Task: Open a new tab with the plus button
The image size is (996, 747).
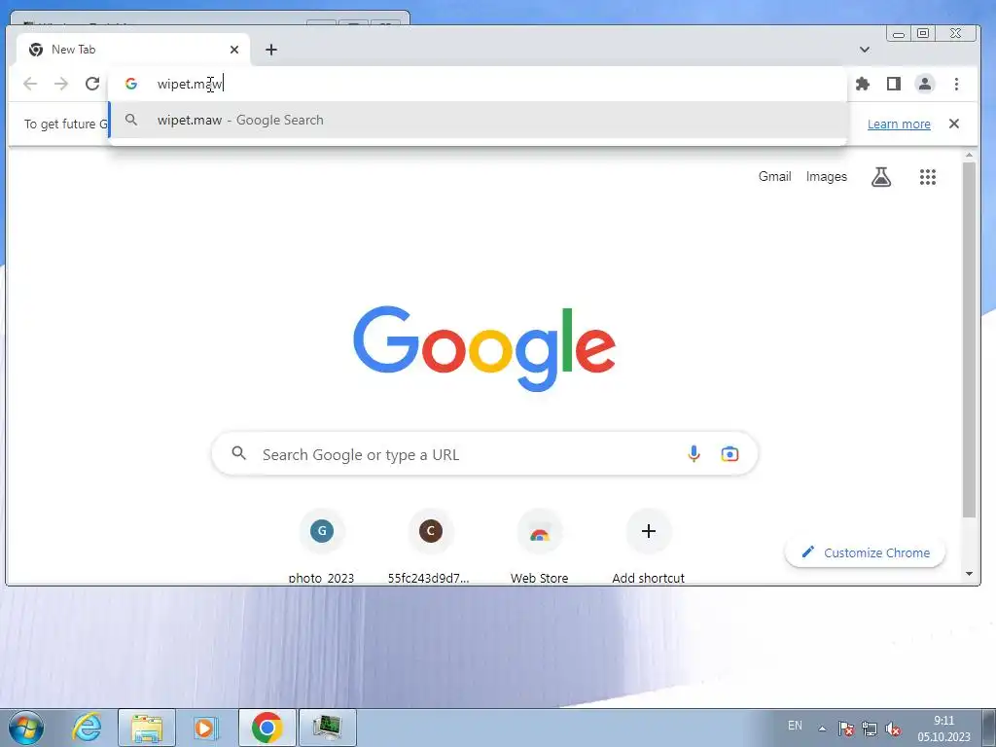Action: click(271, 50)
